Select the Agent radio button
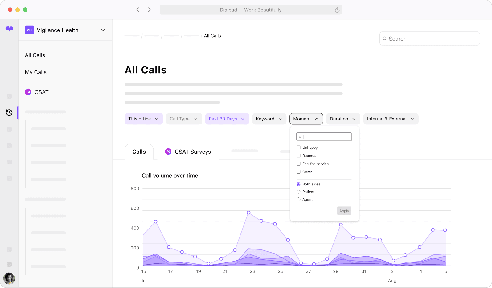Image resolution: width=492 pixels, height=288 pixels. (298, 200)
